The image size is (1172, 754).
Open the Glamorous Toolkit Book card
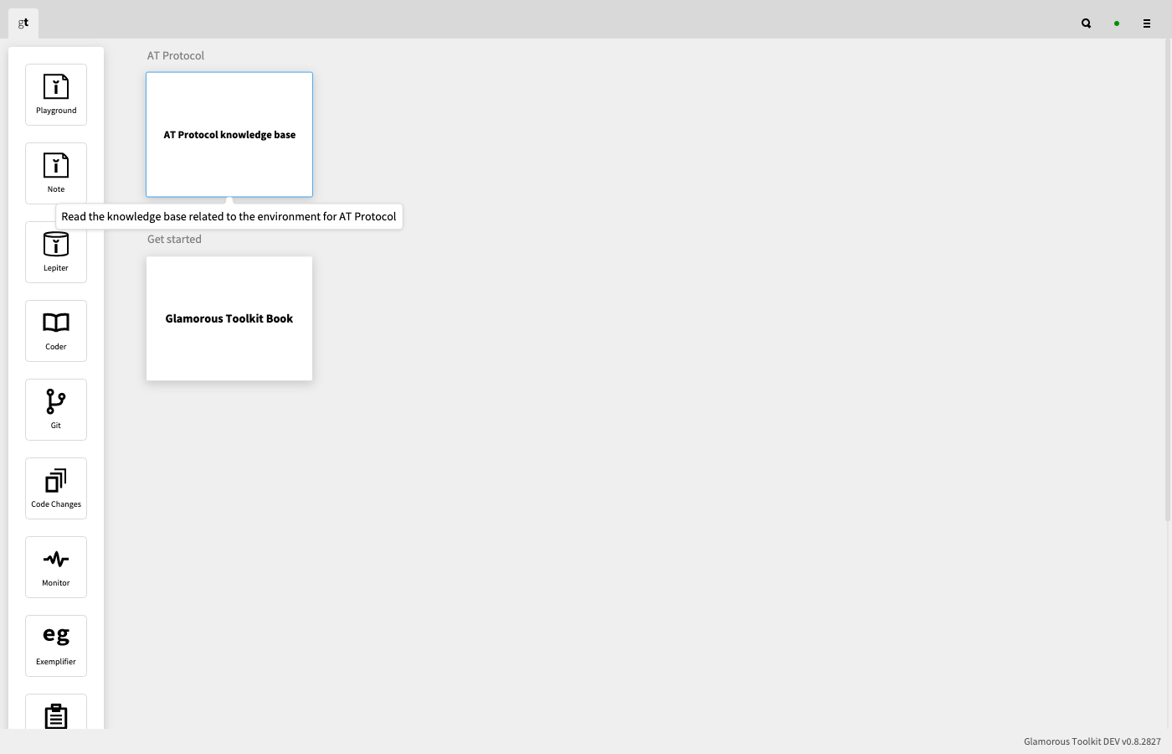tap(229, 318)
